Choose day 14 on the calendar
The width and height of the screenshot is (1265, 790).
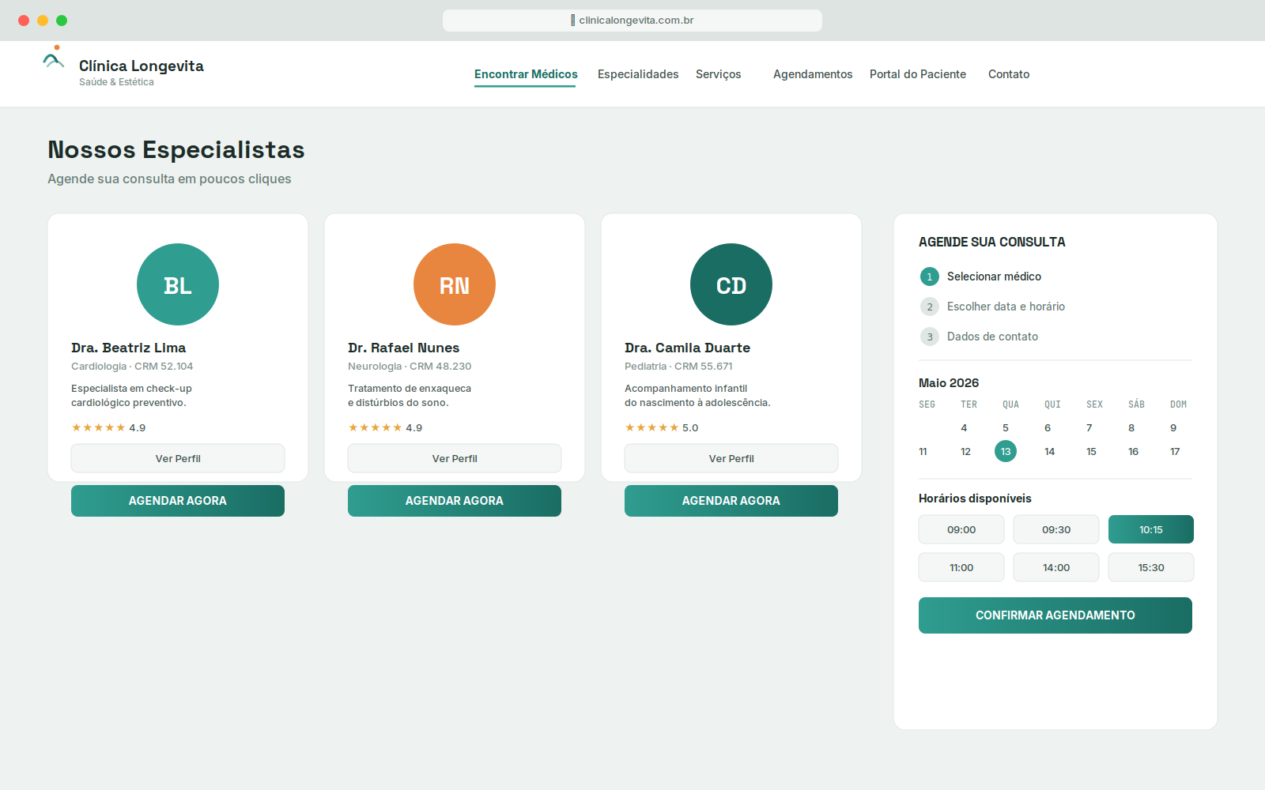tap(1049, 451)
